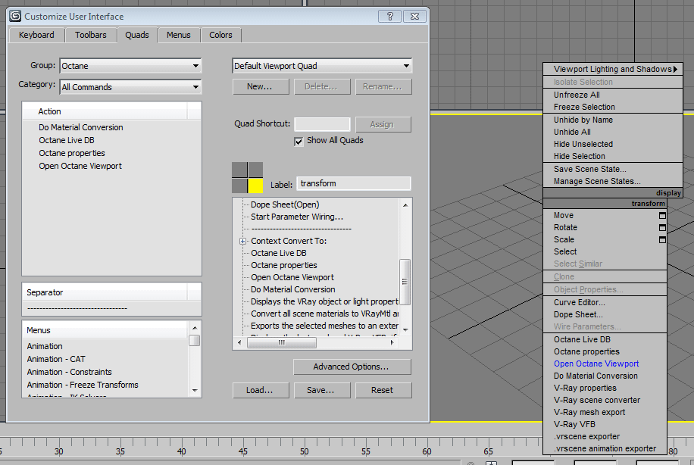Choose Freeze Selection in quad menu
The image size is (694, 465).
584,107
